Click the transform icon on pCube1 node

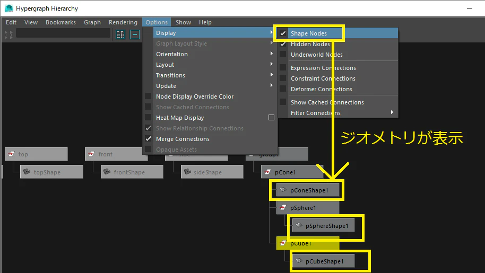283,243
